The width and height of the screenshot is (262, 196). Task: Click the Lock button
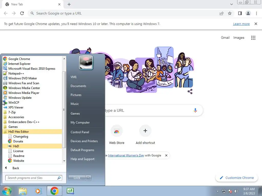click(x=77, y=178)
